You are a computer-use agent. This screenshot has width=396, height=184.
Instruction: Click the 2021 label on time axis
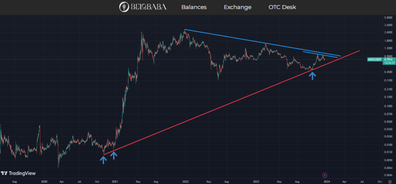pos(115,181)
